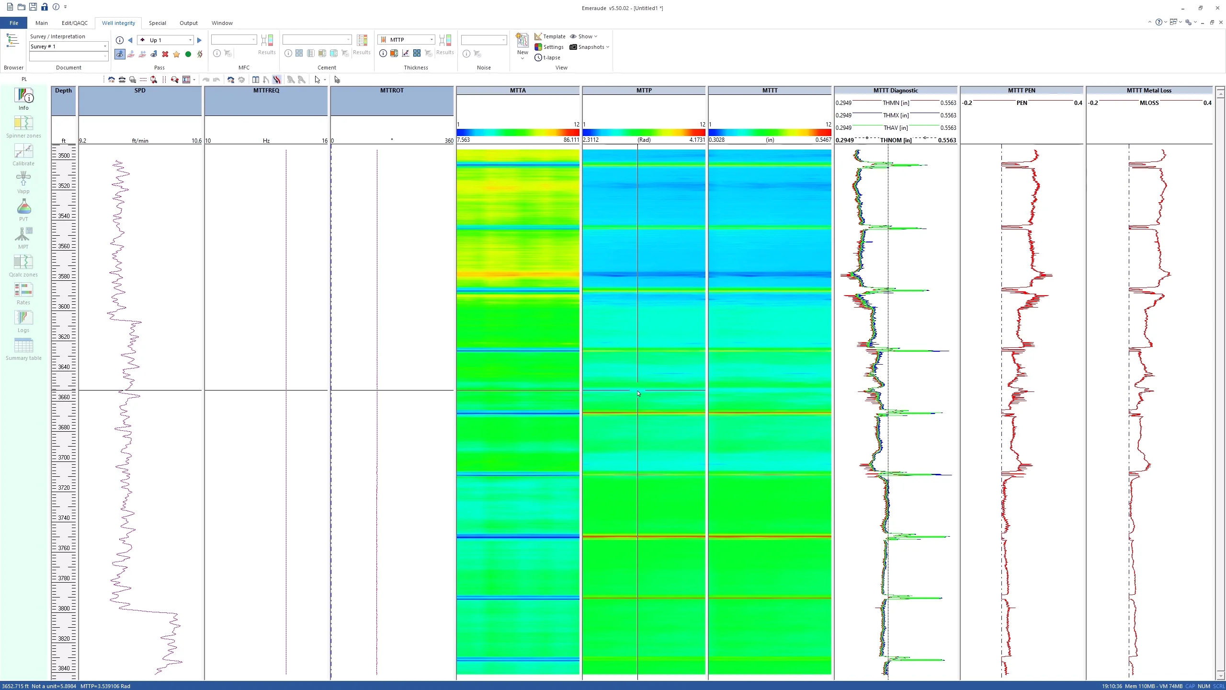Open the Template editor in View group
The height and width of the screenshot is (690, 1226).
click(550, 36)
